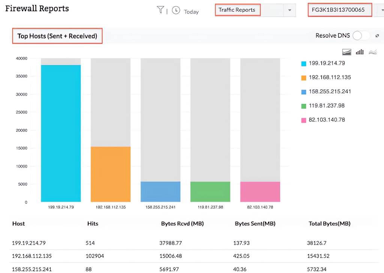Switch to line chart view
This screenshot has width=384, height=273.
372,52
